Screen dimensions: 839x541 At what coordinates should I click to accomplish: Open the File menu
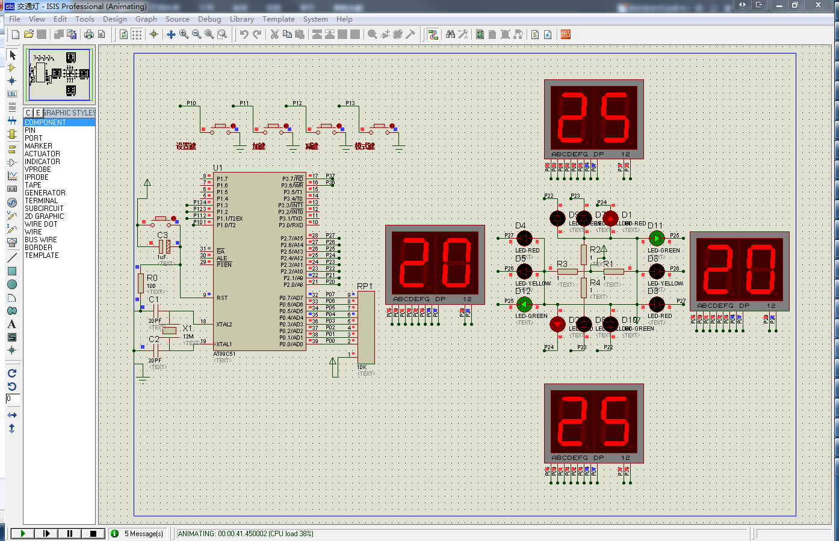click(x=15, y=19)
